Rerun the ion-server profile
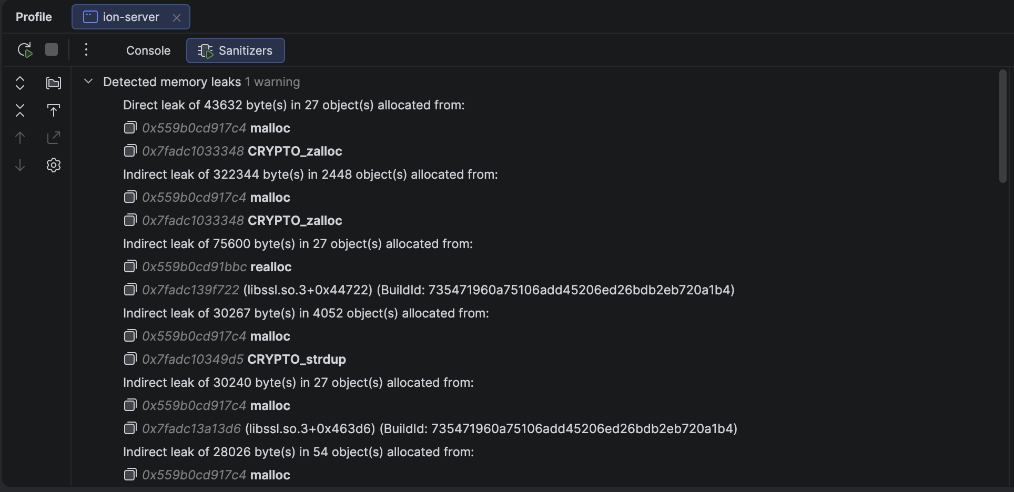 pos(25,50)
